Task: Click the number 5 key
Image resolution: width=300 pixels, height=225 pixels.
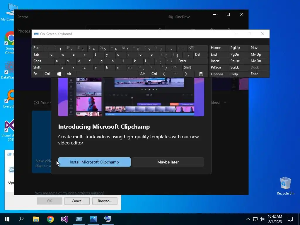Action: coord(104,48)
